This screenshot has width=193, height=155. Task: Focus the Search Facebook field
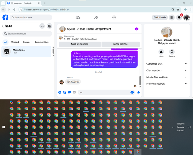(31, 17)
